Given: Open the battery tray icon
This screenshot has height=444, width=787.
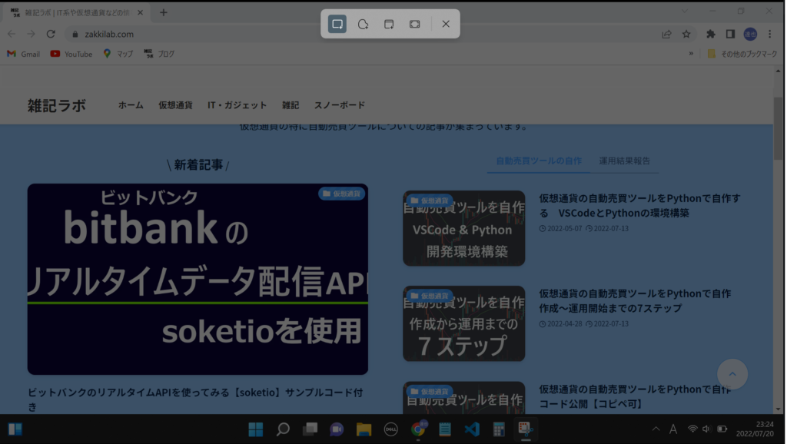Looking at the screenshot, I should (722, 429).
